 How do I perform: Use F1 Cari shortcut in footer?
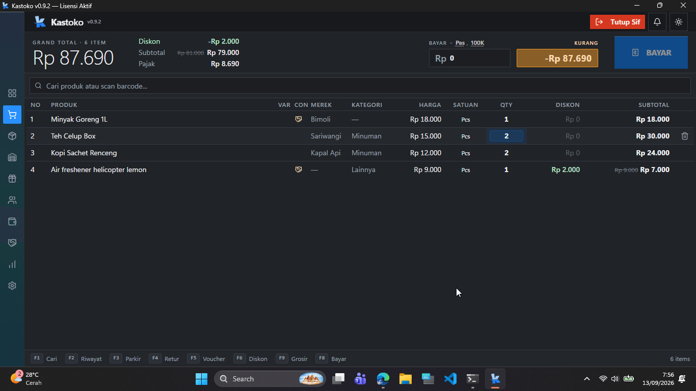tap(44, 358)
